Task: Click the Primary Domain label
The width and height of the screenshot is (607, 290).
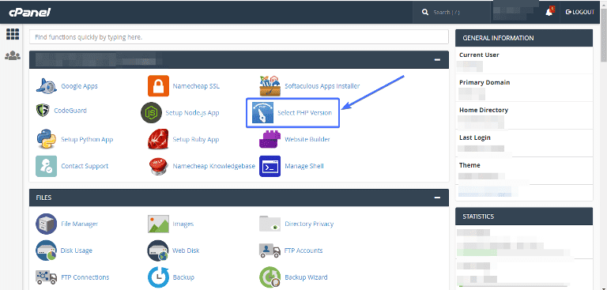Action: 484,82
